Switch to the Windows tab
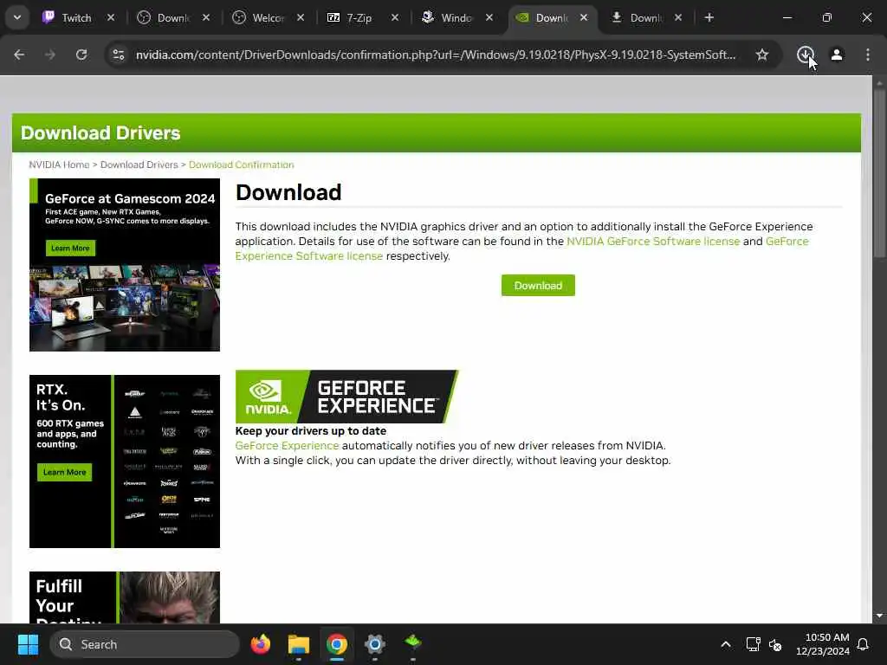This screenshot has height=665, width=887. [456, 17]
